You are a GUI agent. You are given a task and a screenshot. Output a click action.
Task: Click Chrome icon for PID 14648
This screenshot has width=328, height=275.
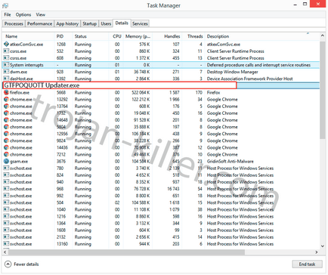pyautogui.click(x=6, y=120)
